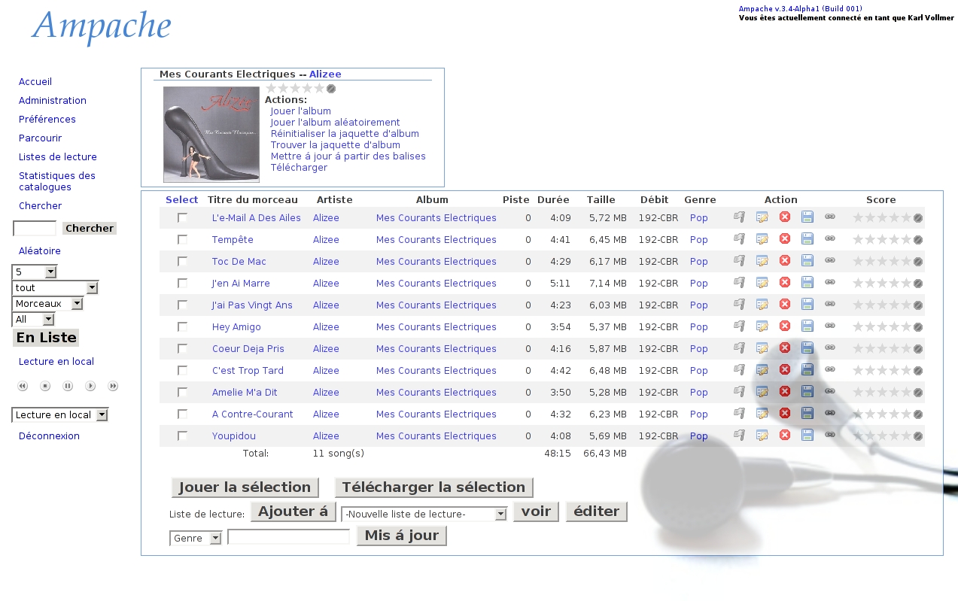Image resolution: width=958 pixels, height=601 pixels.
Task: Click the Mis á jour button
Action: [402, 536]
